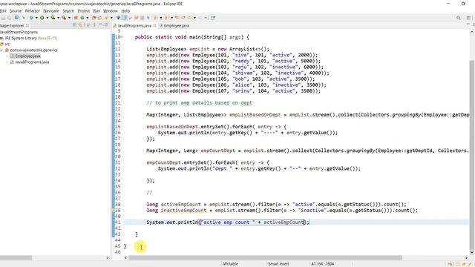Expand the Employee.java tree node
The image size is (475, 267).
[x=7, y=56]
